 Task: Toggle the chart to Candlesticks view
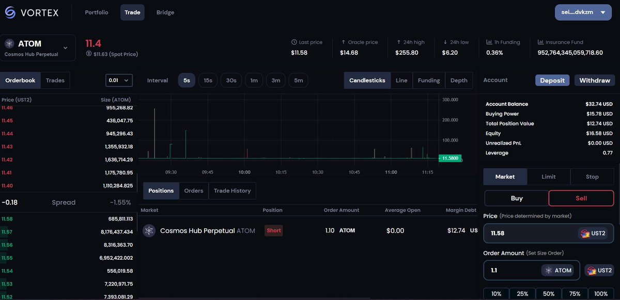[x=367, y=80]
